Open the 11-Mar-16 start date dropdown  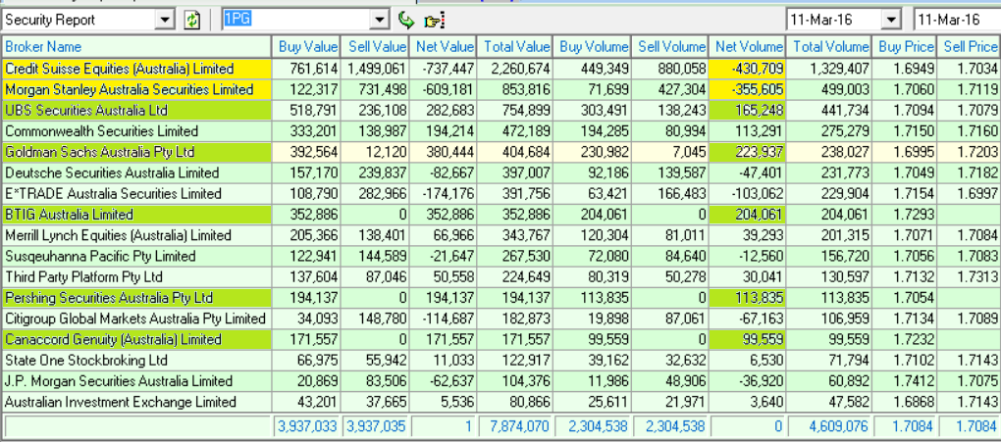(890, 20)
